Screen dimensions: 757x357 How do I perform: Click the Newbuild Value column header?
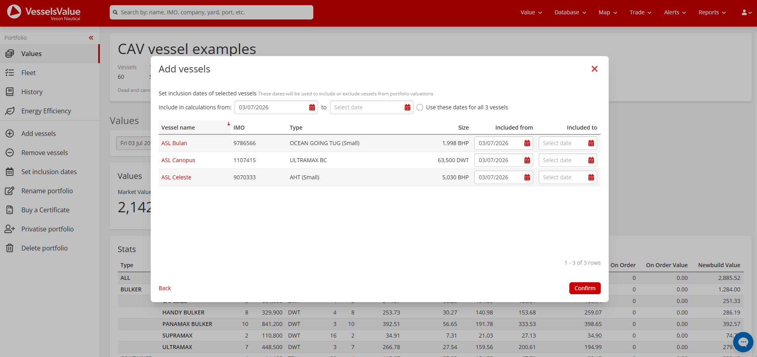pyautogui.click(x=719, y=265)
